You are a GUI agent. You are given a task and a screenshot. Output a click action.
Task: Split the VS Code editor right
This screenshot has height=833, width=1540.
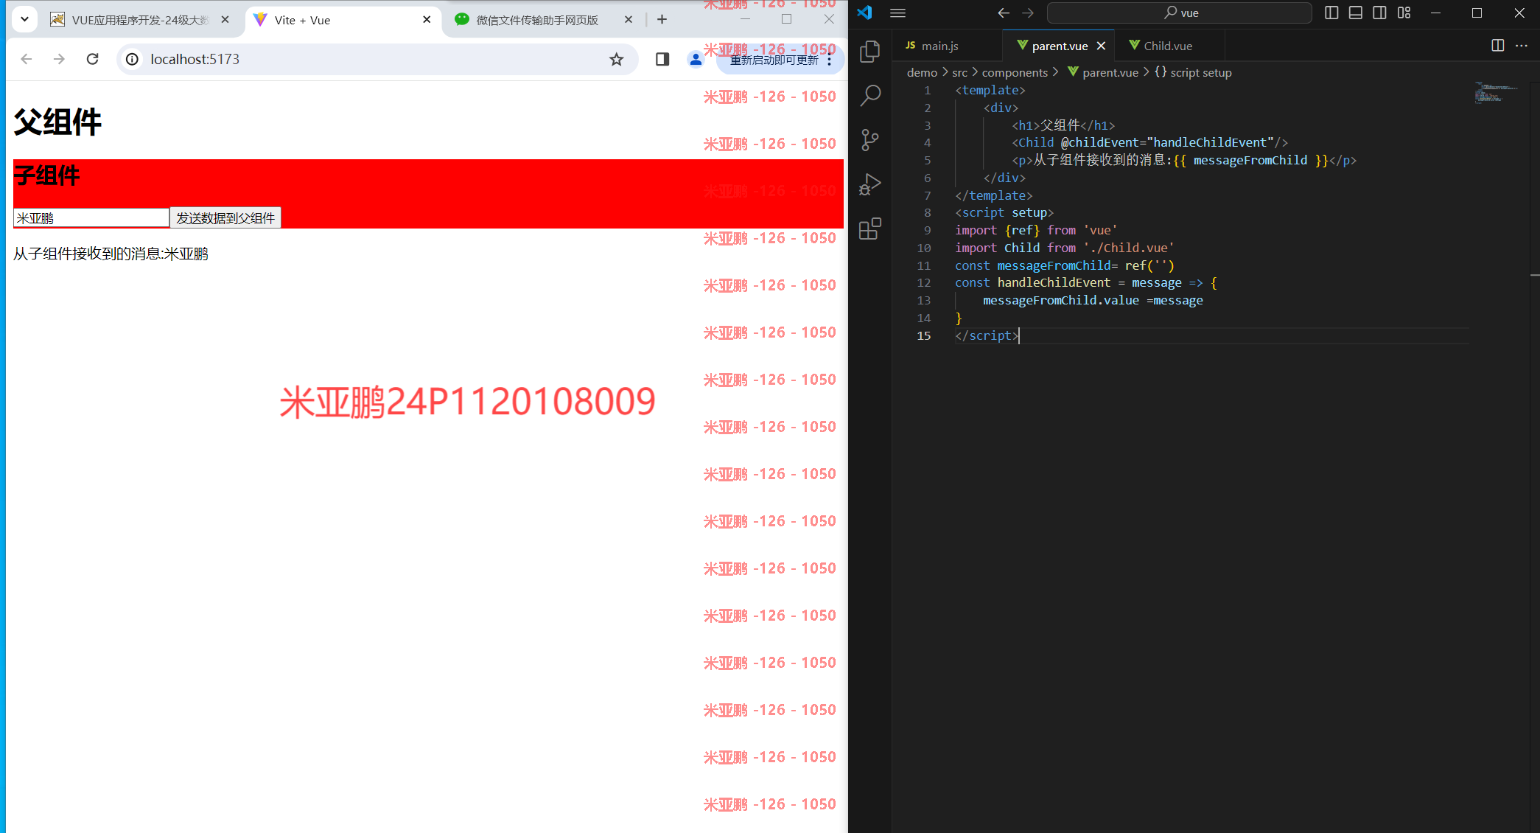(x=1497, y=46)
